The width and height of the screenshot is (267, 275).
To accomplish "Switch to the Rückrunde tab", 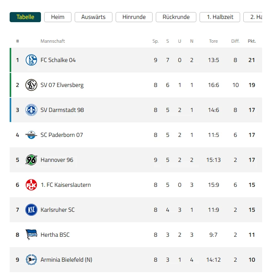I will click(176, 17).
